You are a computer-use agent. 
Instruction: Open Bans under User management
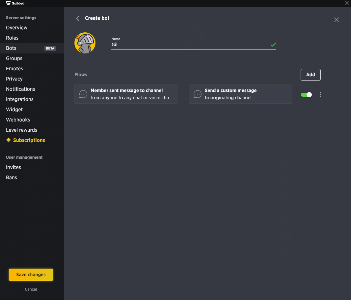tap(12, 178)
